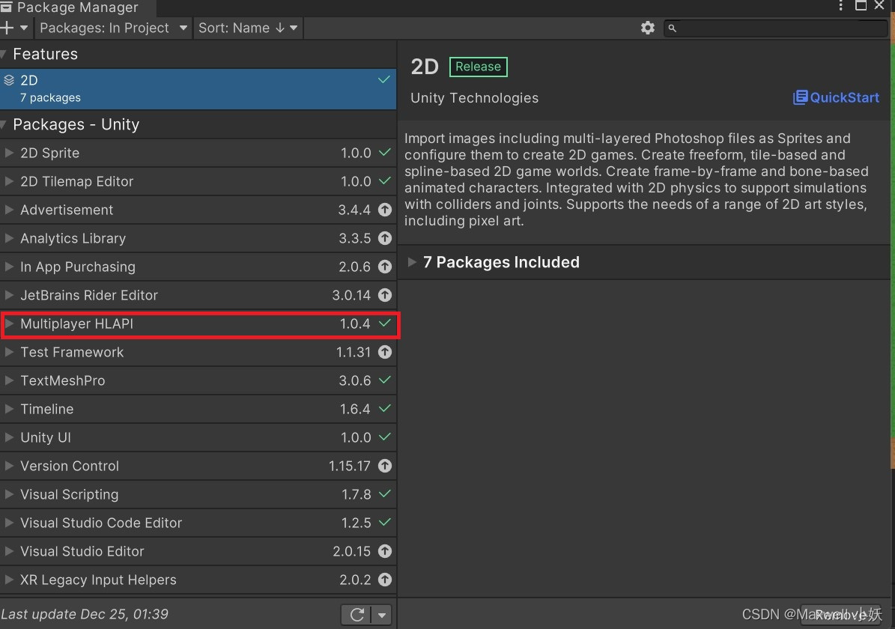Expand the In App Purchasing arrow

pyautogui.click(x=8, y=267)
